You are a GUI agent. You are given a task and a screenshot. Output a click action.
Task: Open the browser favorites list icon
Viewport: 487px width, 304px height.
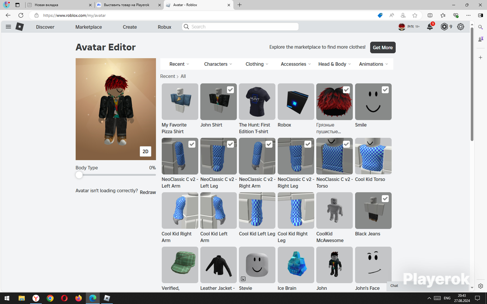coord(443,15)
